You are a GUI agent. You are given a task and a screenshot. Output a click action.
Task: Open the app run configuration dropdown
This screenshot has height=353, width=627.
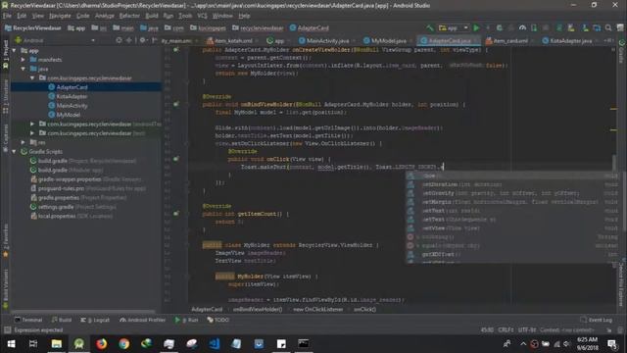tap(454, 28)
